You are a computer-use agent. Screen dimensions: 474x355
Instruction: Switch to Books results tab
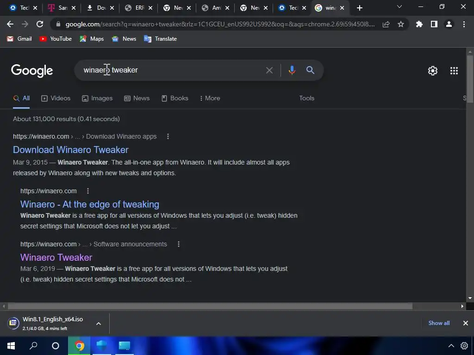175,98
